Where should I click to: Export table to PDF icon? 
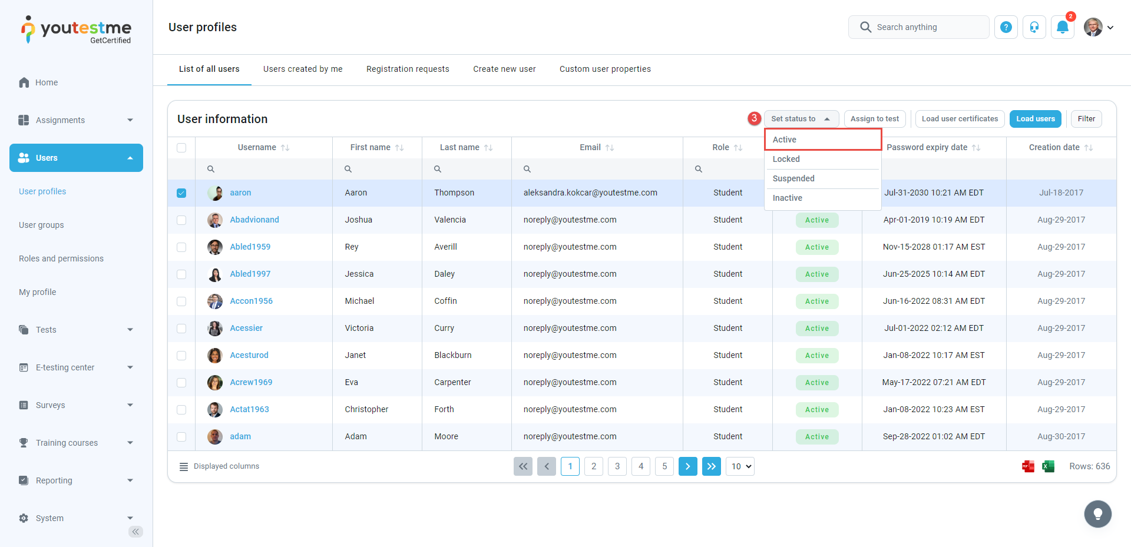1029,466
